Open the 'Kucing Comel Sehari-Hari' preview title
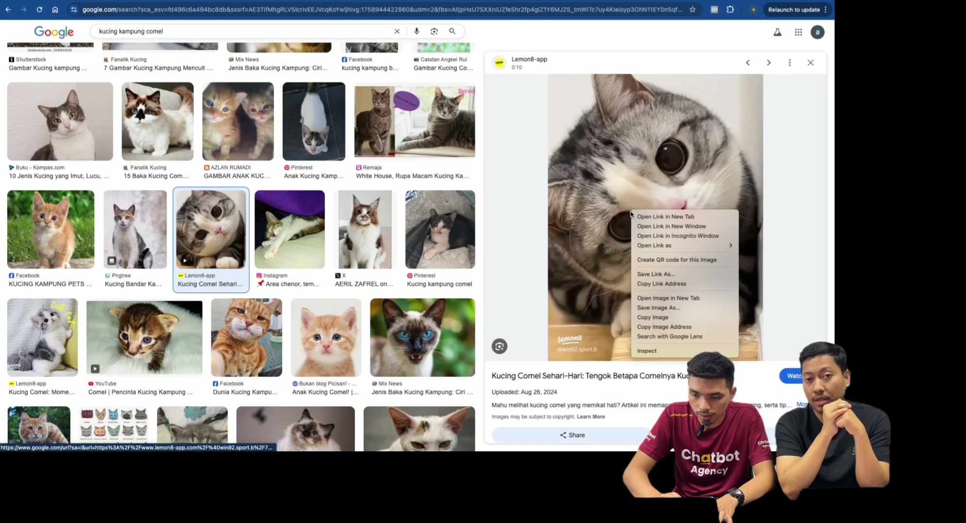The width and height of the screenshot is (966, 523). (x=590, y=376)
